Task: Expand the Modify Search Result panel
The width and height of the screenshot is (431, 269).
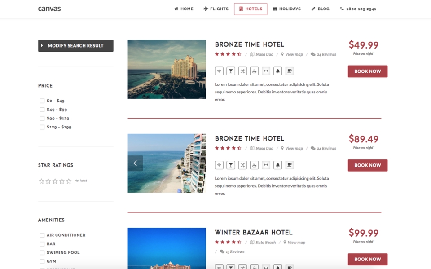Action: 75,46
